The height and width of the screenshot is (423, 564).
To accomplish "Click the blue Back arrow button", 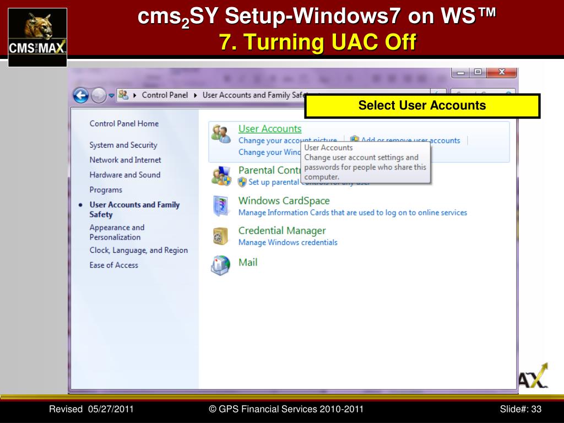I will (81, 96).
